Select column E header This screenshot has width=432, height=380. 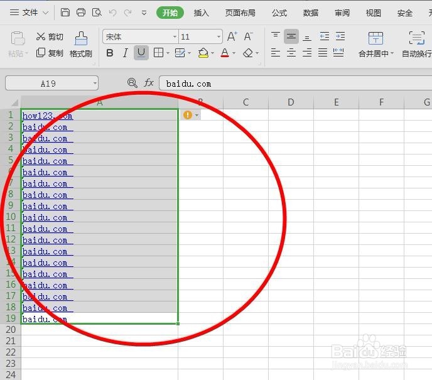pos(336,102)
